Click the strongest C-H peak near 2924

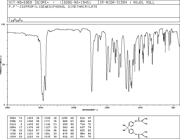[x=43, y=101]
